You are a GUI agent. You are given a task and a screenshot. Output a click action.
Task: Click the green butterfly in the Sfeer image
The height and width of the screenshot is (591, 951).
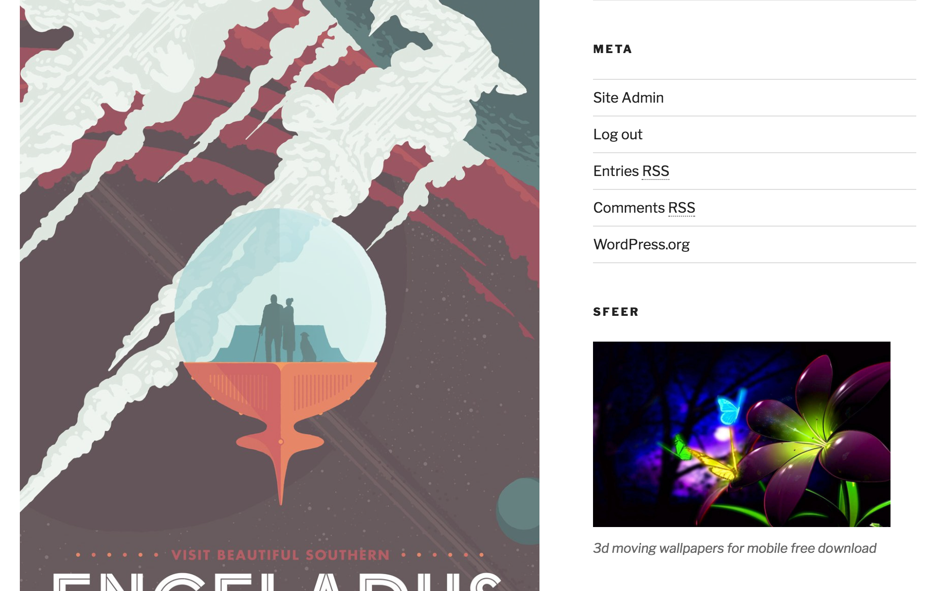[682, 447]
